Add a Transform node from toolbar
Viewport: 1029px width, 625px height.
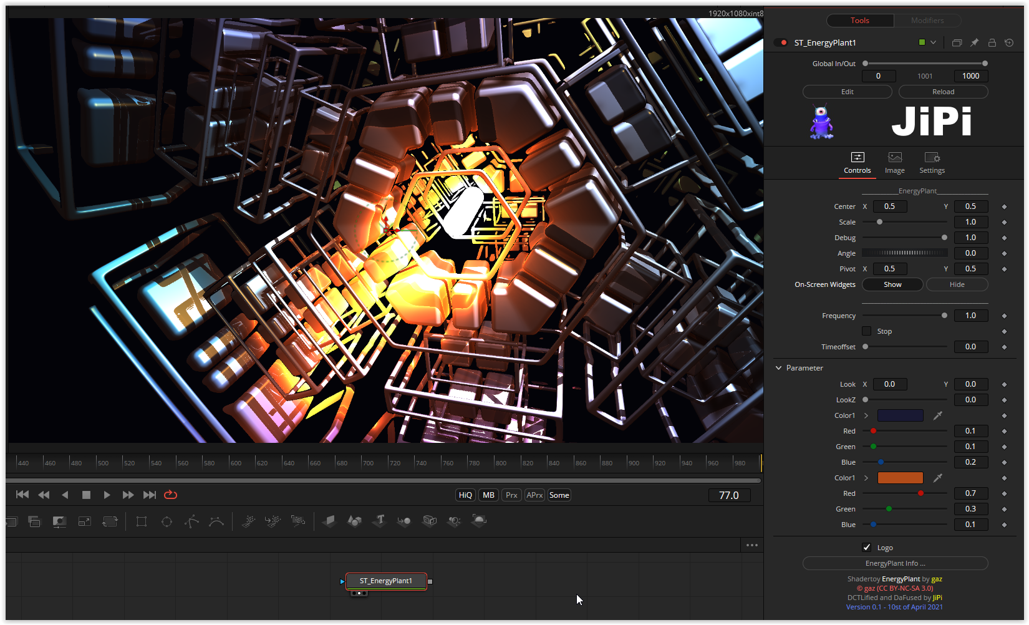pyautogui.click(x=110, y=521)
